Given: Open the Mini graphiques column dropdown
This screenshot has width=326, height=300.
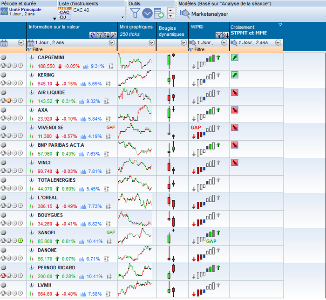Looking at the screenshot, I should (152, 42).
